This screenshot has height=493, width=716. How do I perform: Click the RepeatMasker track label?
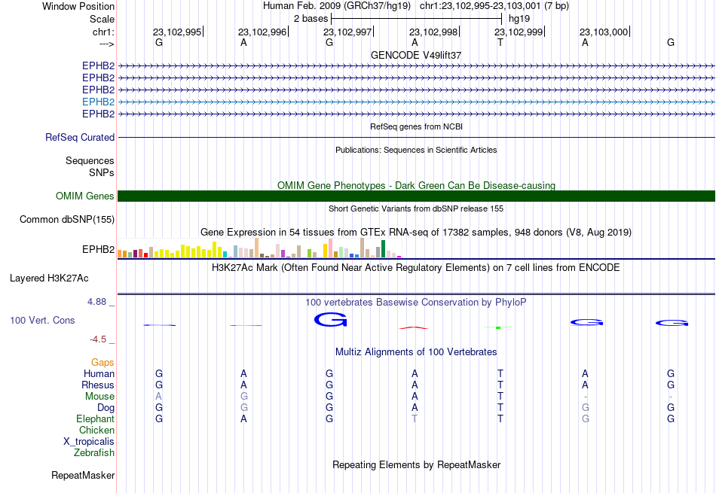pyautogui.click(x=83, y=475)
